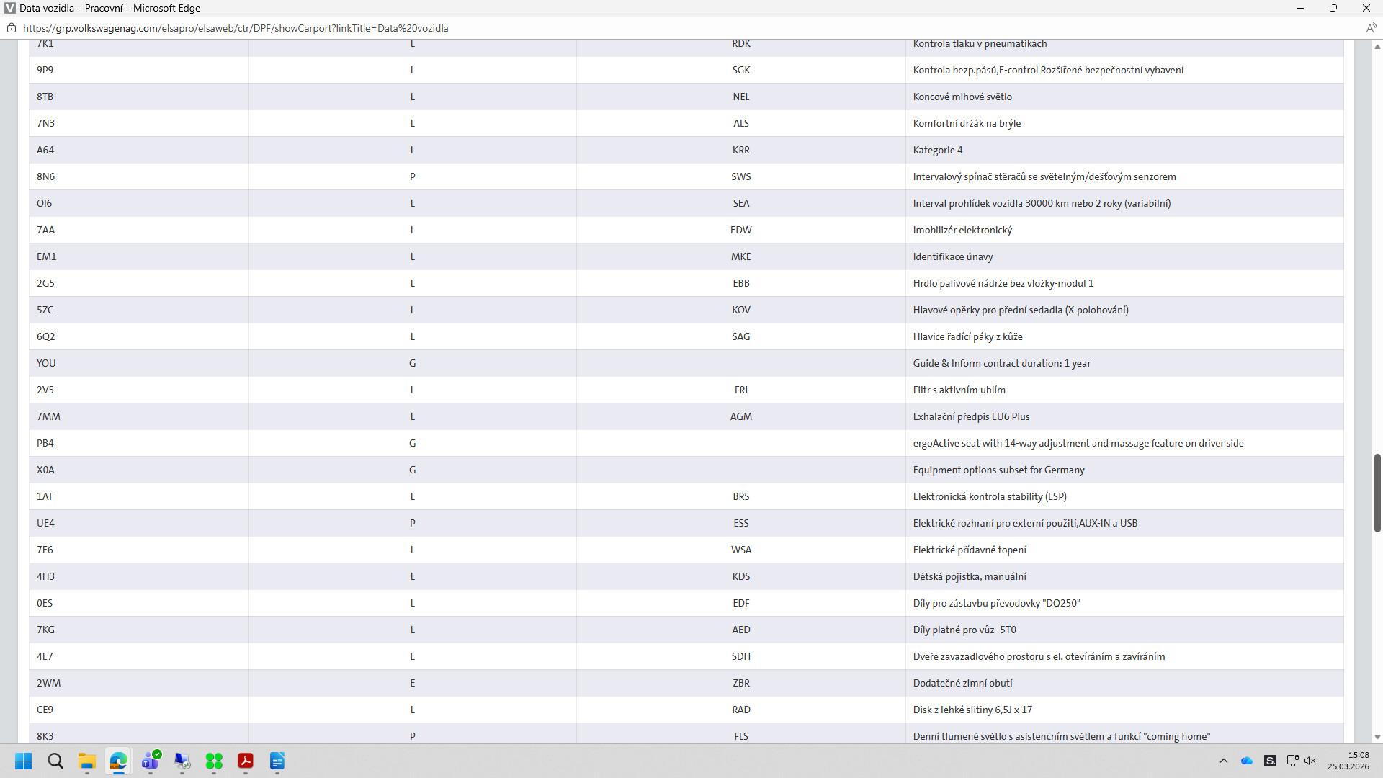1383x778 pixels.
Task: Click the muted speaker volume icon
Action: click(1310, 761)
